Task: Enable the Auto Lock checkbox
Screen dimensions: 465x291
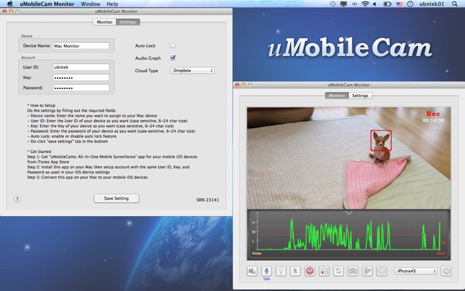Action: (173, 45)
